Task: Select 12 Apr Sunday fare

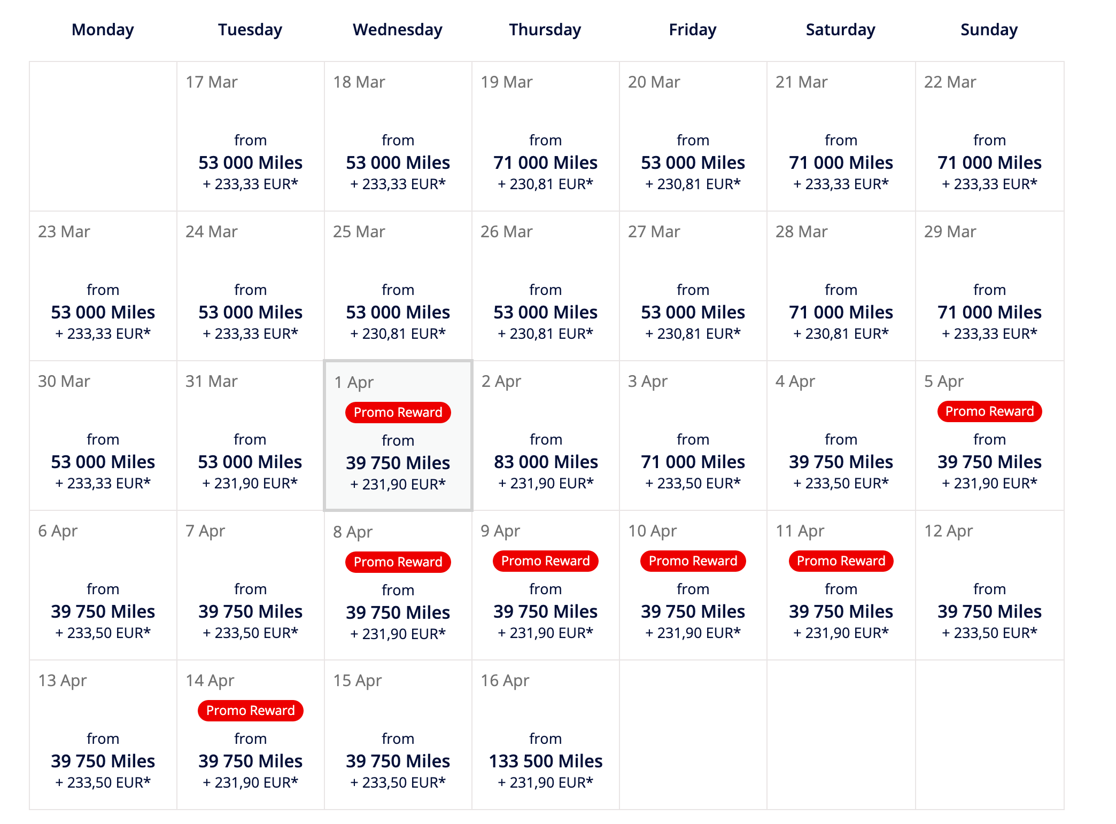Action: coord(989,611)
